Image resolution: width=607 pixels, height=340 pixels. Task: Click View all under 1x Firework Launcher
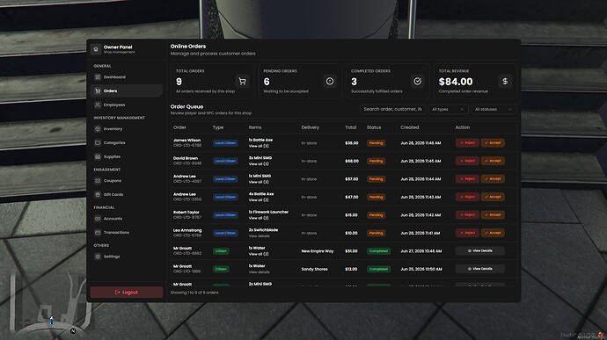pyautogui.click(x=259, y=218)
